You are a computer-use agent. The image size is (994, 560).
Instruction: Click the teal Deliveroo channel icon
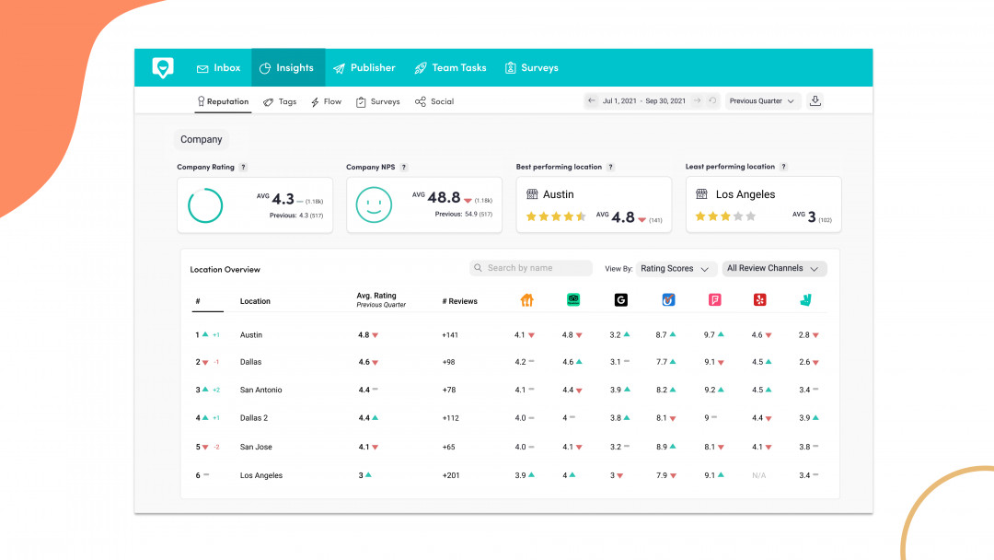click(x=805, y=300)
